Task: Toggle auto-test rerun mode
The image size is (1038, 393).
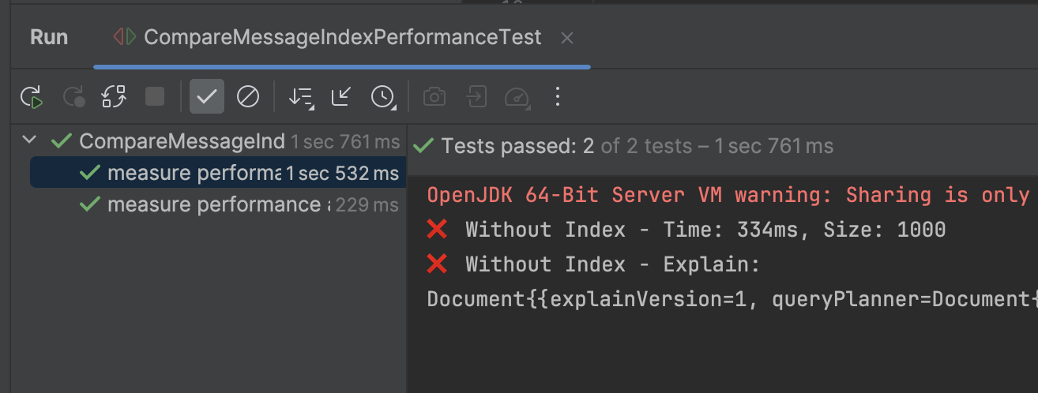Action: [115, 97]
